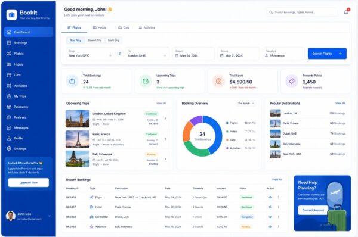Click the Messages chat icon in sidebar

click(x=9, y=128)
